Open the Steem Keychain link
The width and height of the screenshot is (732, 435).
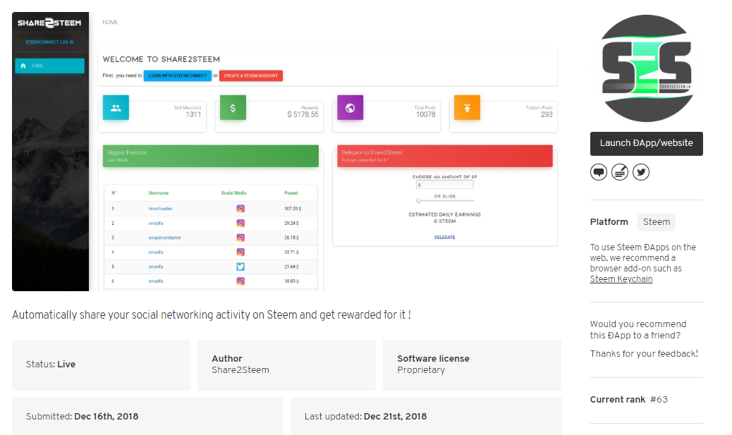pos(621,279)
